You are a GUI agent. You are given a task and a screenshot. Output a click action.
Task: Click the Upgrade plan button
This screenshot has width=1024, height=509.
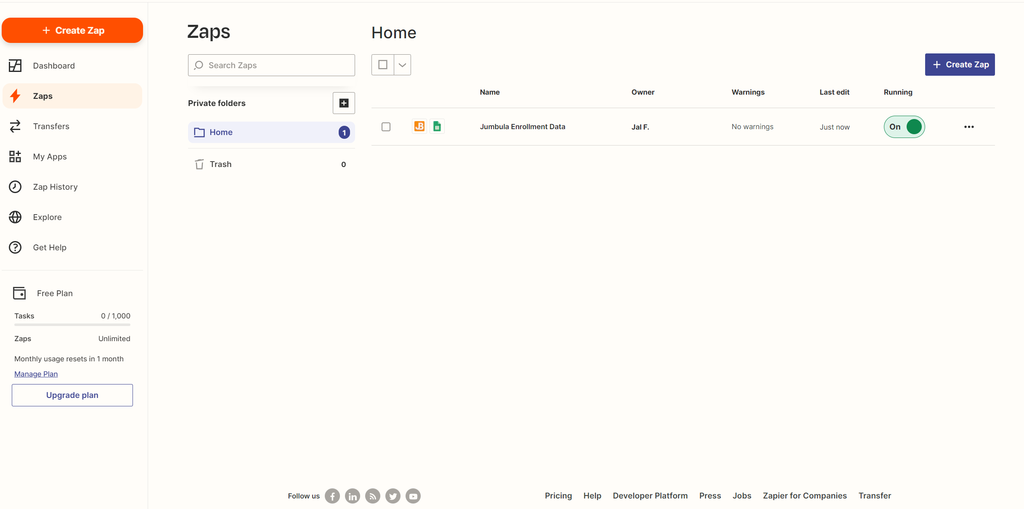72,395
